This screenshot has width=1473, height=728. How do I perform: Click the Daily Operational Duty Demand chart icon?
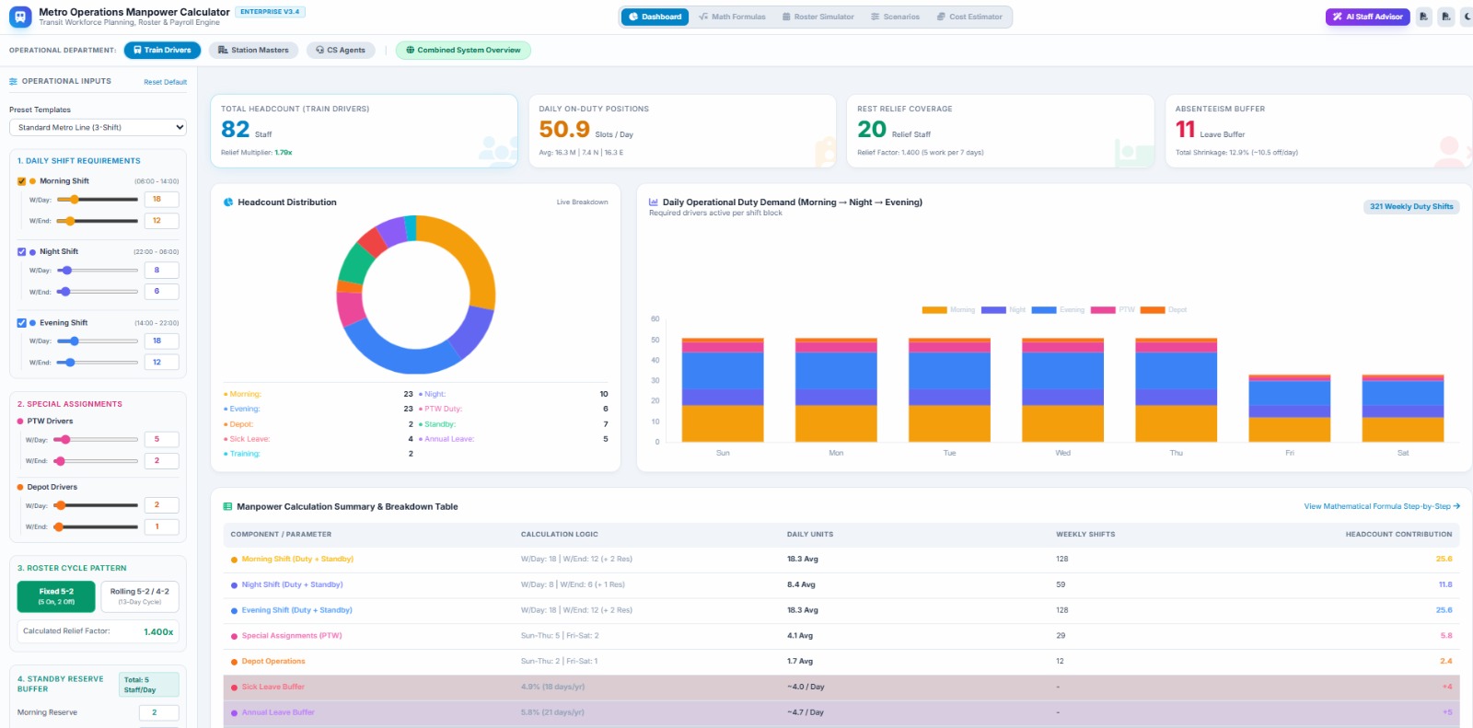(654, 202)
